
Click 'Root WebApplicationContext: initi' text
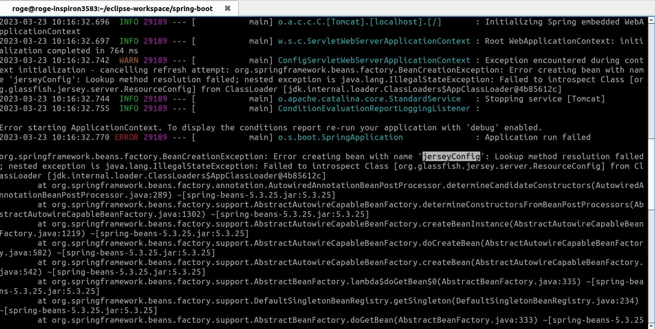(564, 41)
